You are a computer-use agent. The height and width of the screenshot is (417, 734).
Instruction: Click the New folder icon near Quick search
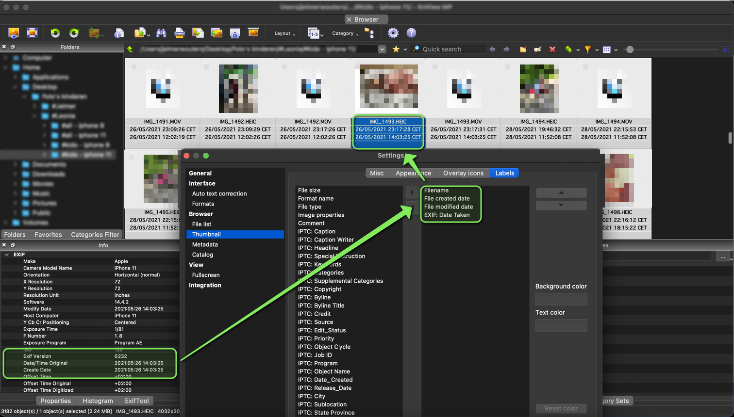(x=523, y=49)
